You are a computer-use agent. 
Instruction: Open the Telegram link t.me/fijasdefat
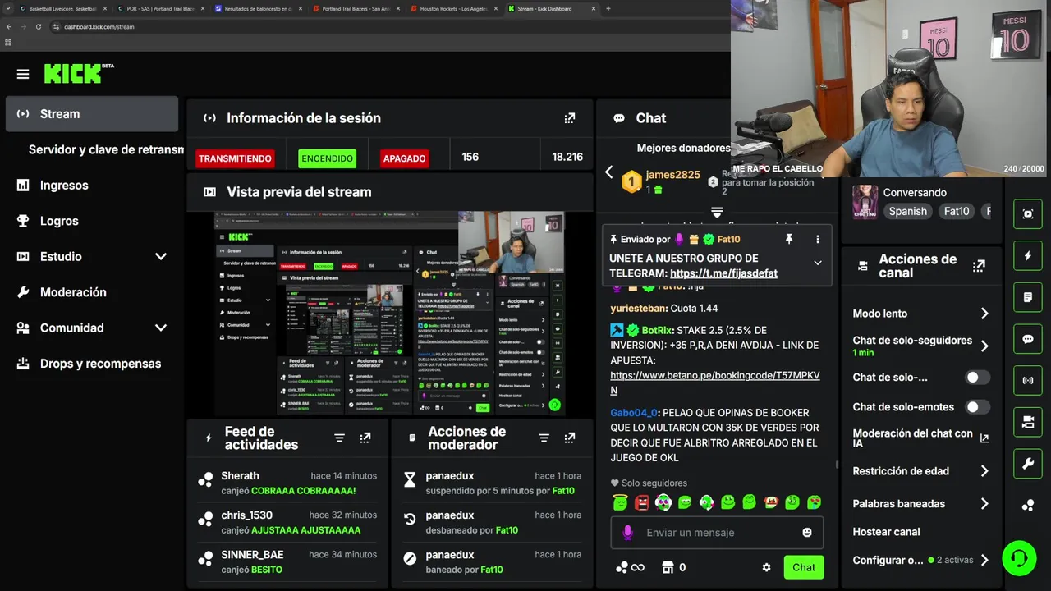point(723,273)
